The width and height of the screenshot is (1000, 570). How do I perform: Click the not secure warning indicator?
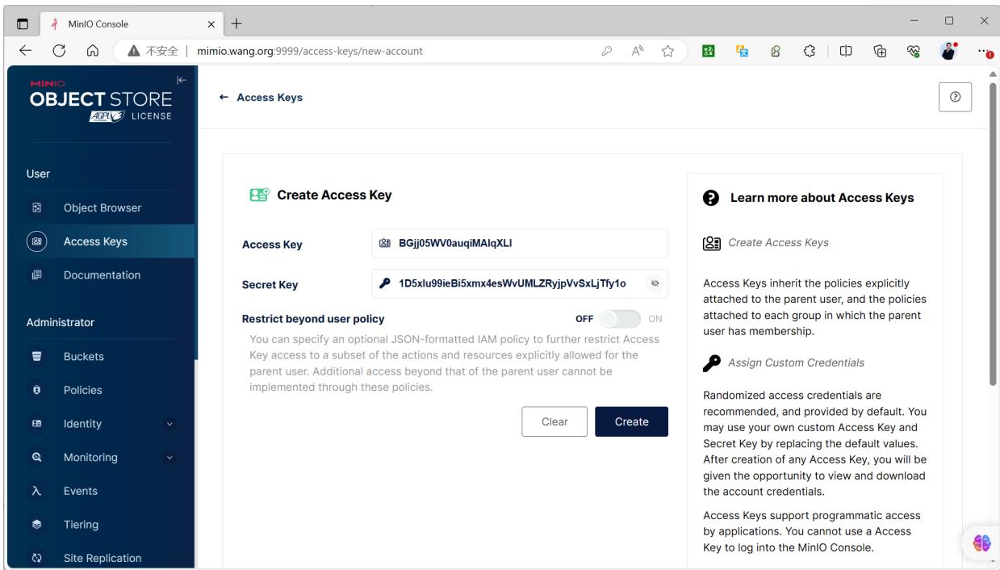153,52
